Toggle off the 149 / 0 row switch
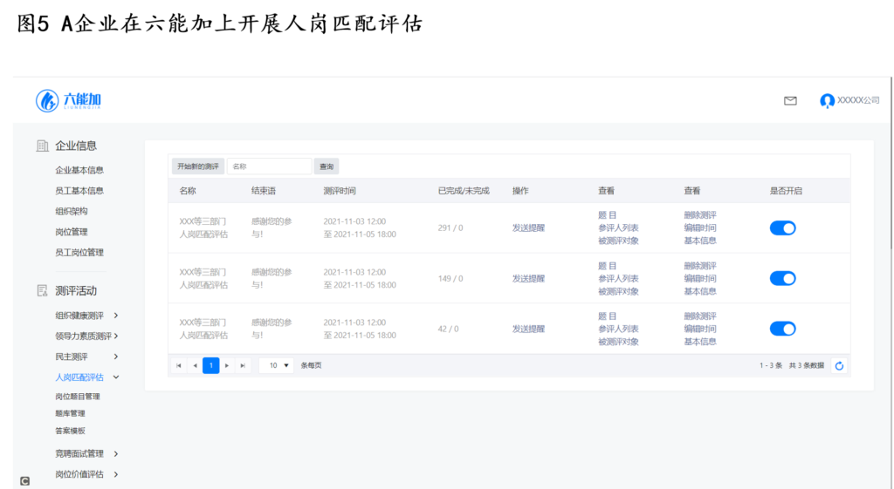894x489 pixels. (783, 278)
